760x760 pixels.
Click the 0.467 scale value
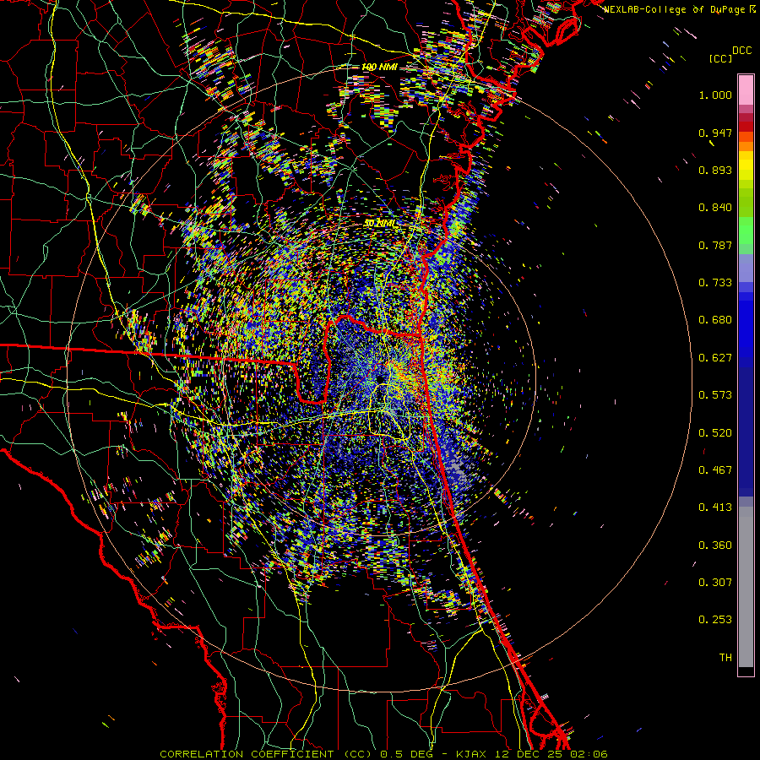(x=715, y=470)
